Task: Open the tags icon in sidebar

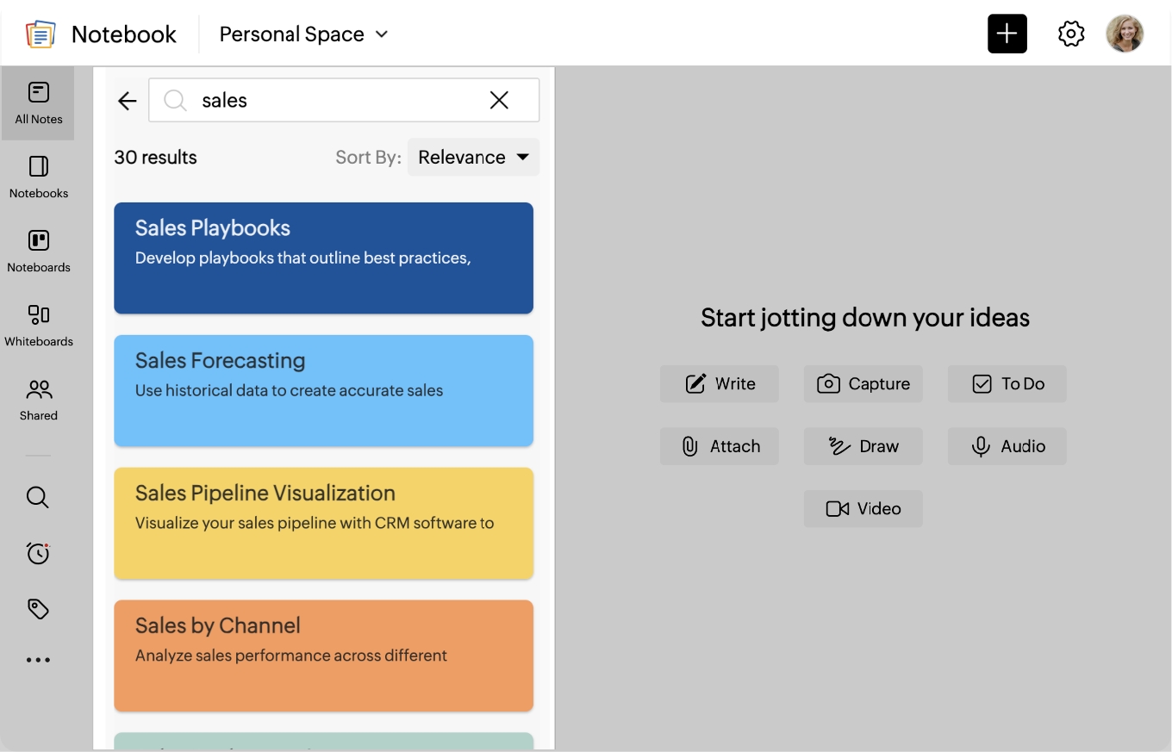Action: coord(38,609)
